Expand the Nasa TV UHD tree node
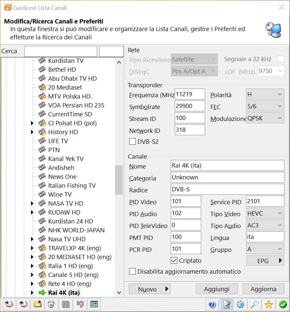290x312 pixels. click(x=32, y=239)
